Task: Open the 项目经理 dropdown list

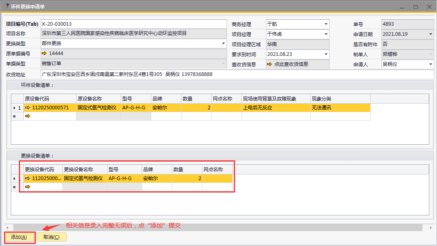Action: (326, 35)
